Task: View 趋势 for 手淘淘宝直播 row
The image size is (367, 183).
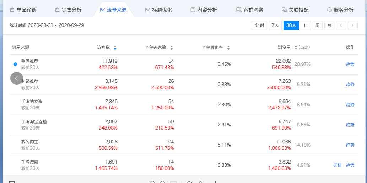Action: click(350, 125)
